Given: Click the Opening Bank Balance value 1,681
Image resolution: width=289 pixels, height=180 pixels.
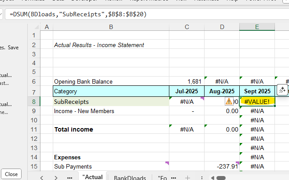Looking at the screenshot, I should [x=187, y=81].
